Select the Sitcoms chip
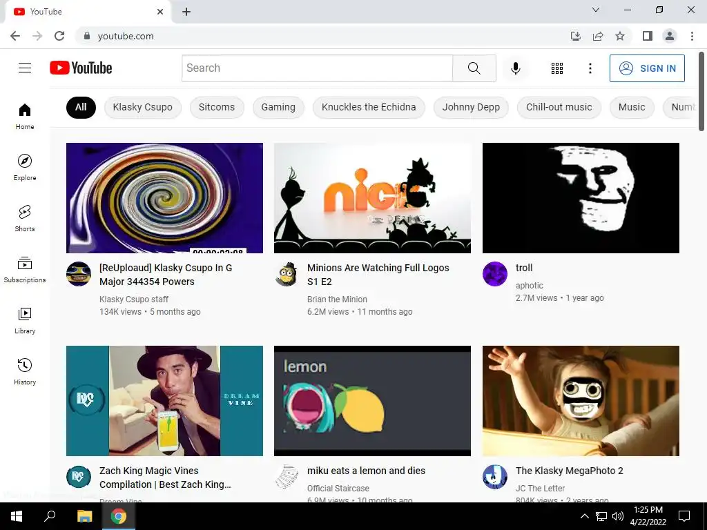 pyautogui.click(x=217, y=107)
